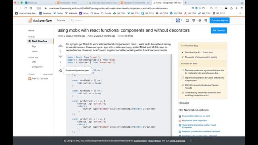Click the share icon in browser toolbar
Screen dimensions: 258x145
click(231, 8)
